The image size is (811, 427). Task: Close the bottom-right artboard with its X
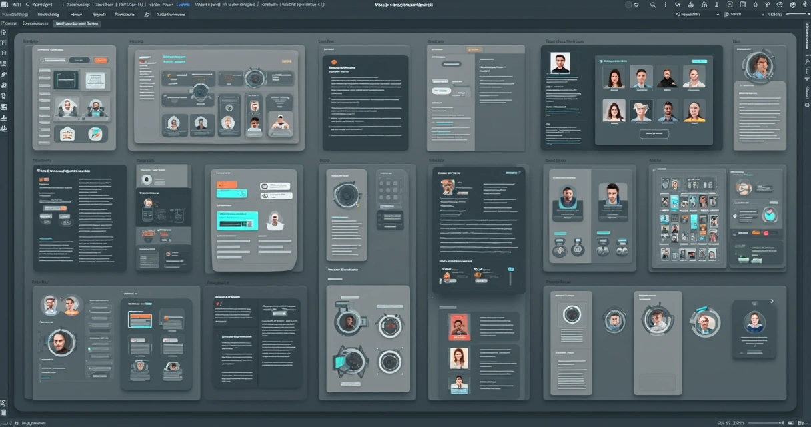[x=772, y=301]
